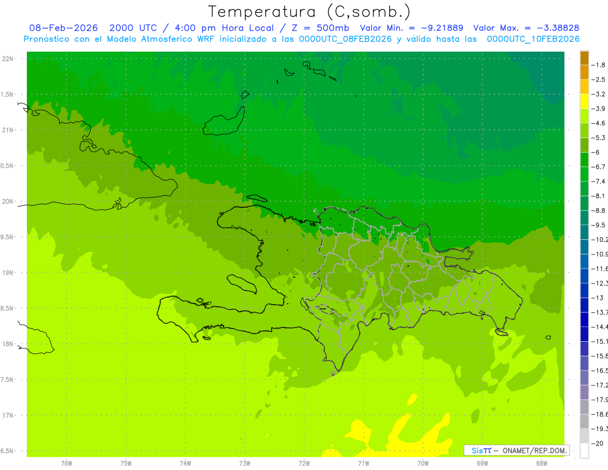
Task: Click the lime swatch between -3.9 and -4.6
Action: tap(584, 116)
